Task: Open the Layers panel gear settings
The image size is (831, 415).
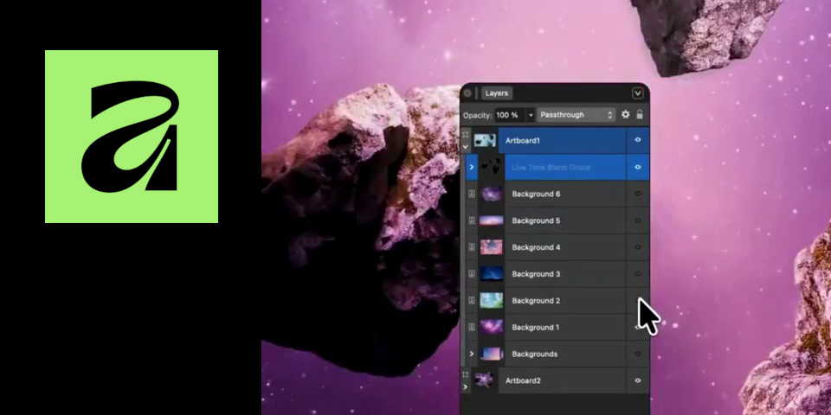Action: coord(626,114)
